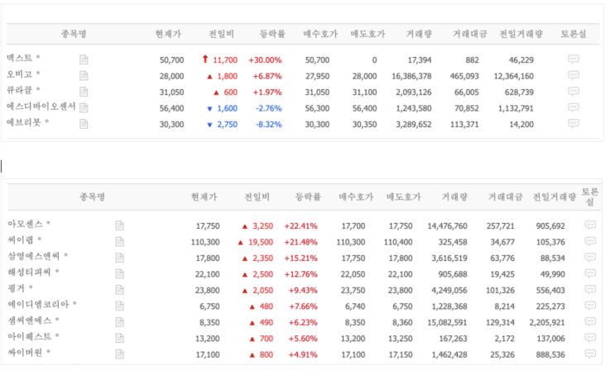Screen dimensions: 615x375
Task: Open the 싸이버원 stock link
Action: click(25, 353)
